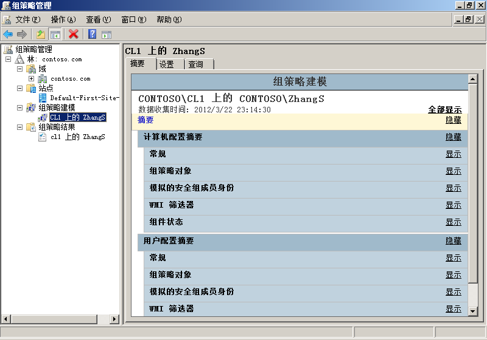Collapse the 域 tree node
The height and width of the screenshot is (340, 487).
coord(20,69)
